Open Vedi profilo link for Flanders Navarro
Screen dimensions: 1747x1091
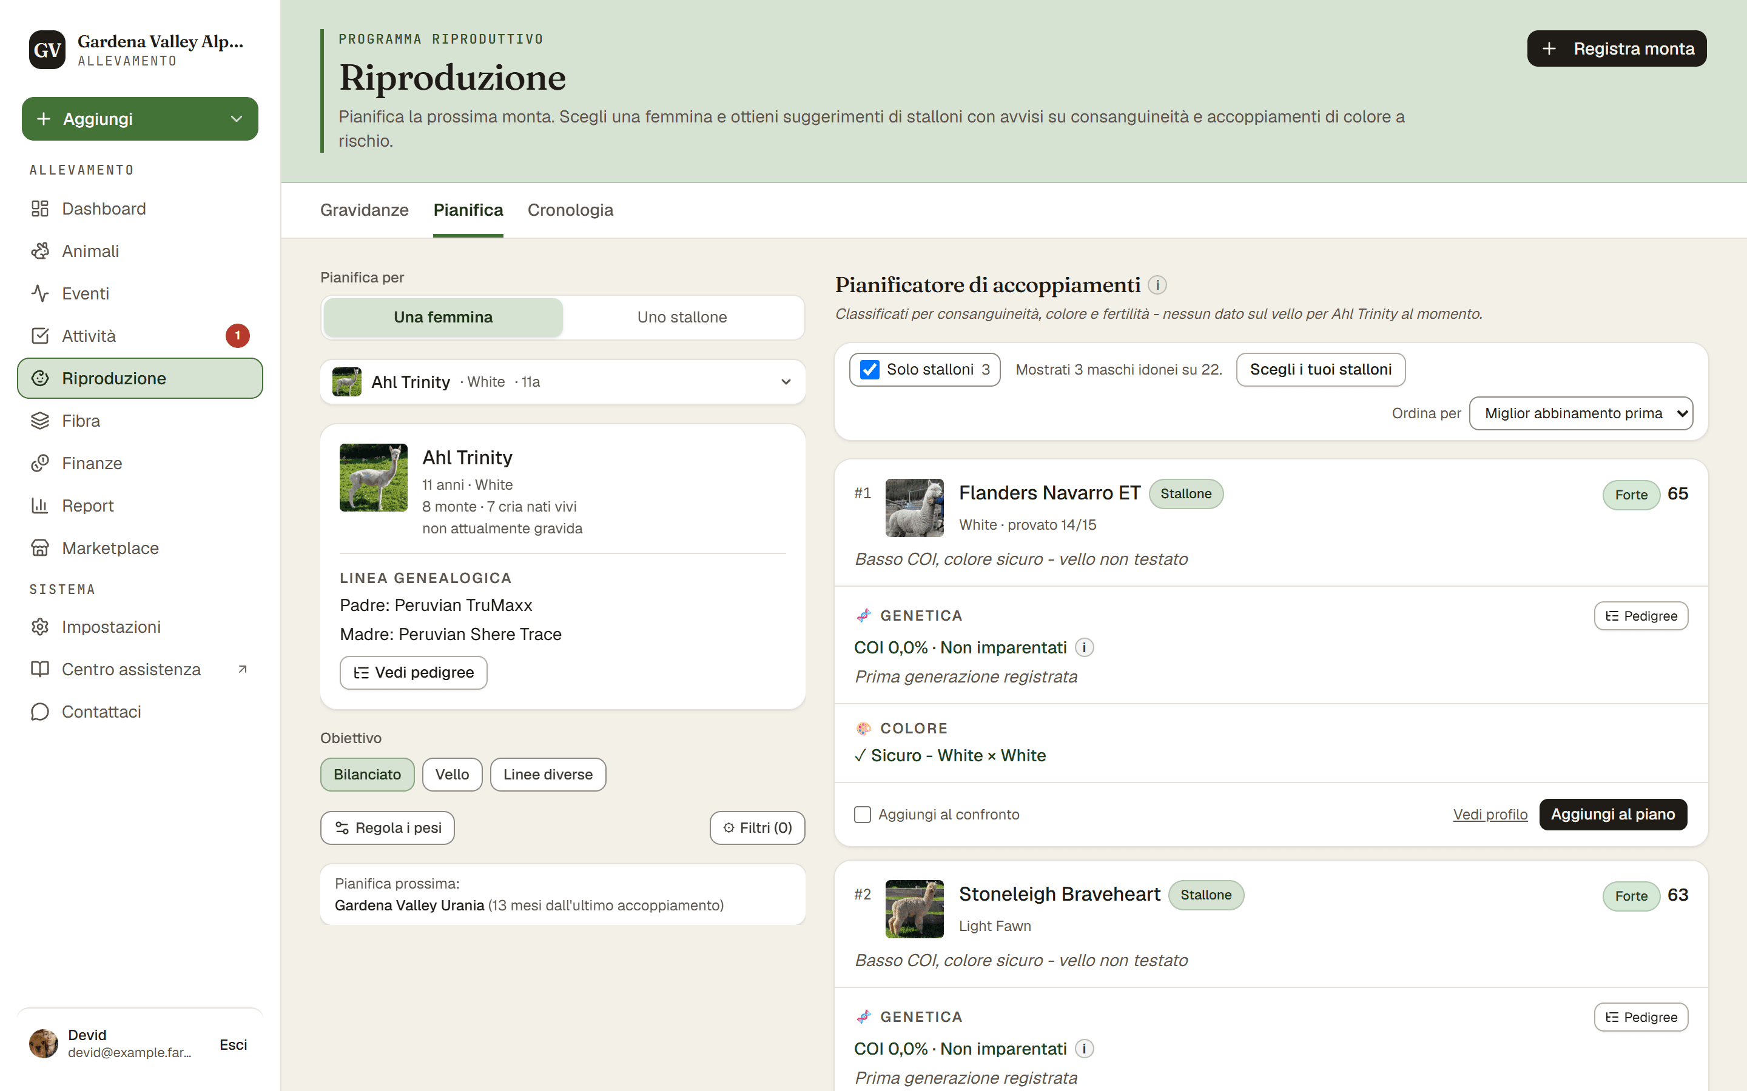tap(1490, 815)
